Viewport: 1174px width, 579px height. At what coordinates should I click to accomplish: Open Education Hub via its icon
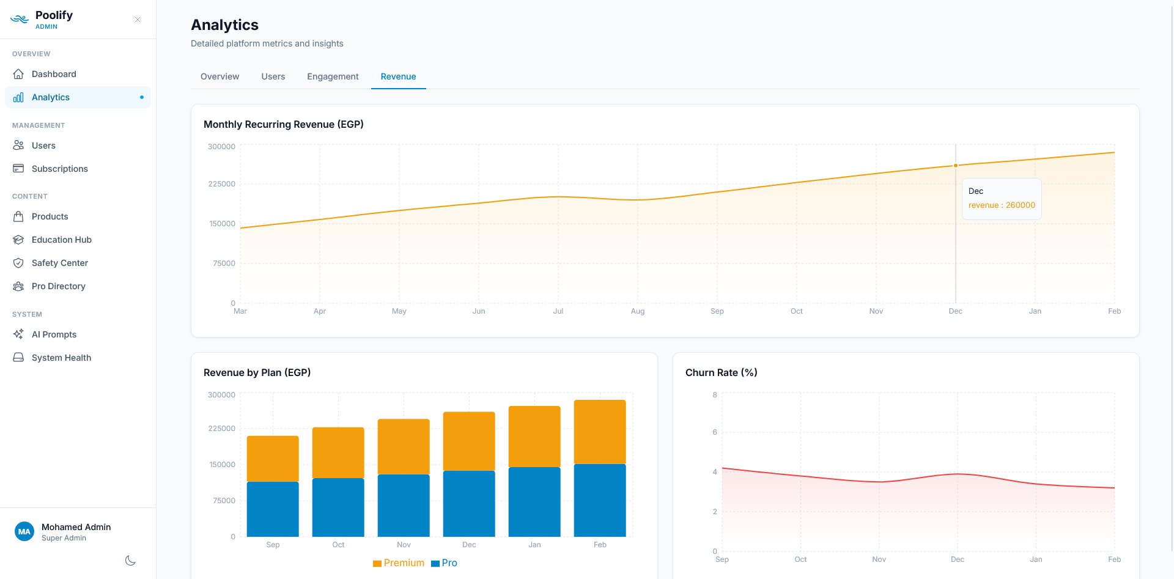tap(19, 240)
